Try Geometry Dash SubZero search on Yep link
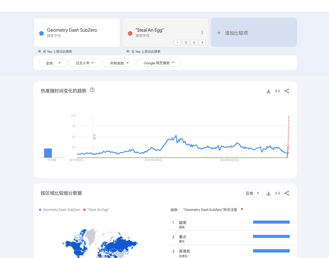Screen dimensions: 329x258 tap(58, 51)
